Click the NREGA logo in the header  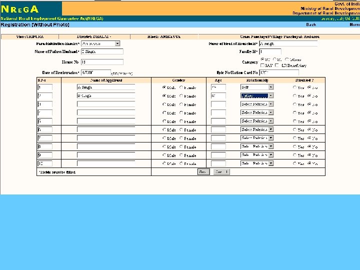(19, 9)
